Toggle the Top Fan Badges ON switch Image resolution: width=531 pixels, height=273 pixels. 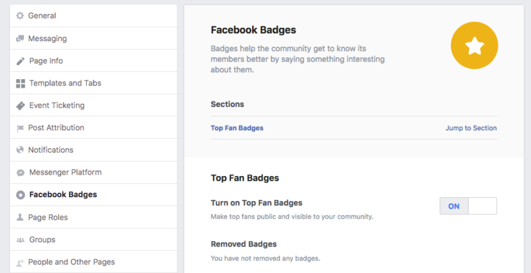click(468, 206)
